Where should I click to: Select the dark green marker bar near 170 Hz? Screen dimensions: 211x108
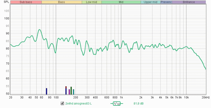point(71,91)
